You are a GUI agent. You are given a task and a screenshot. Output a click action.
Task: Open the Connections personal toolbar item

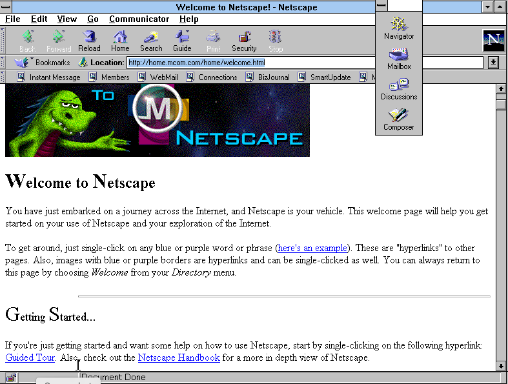click(x=212, y=77)
